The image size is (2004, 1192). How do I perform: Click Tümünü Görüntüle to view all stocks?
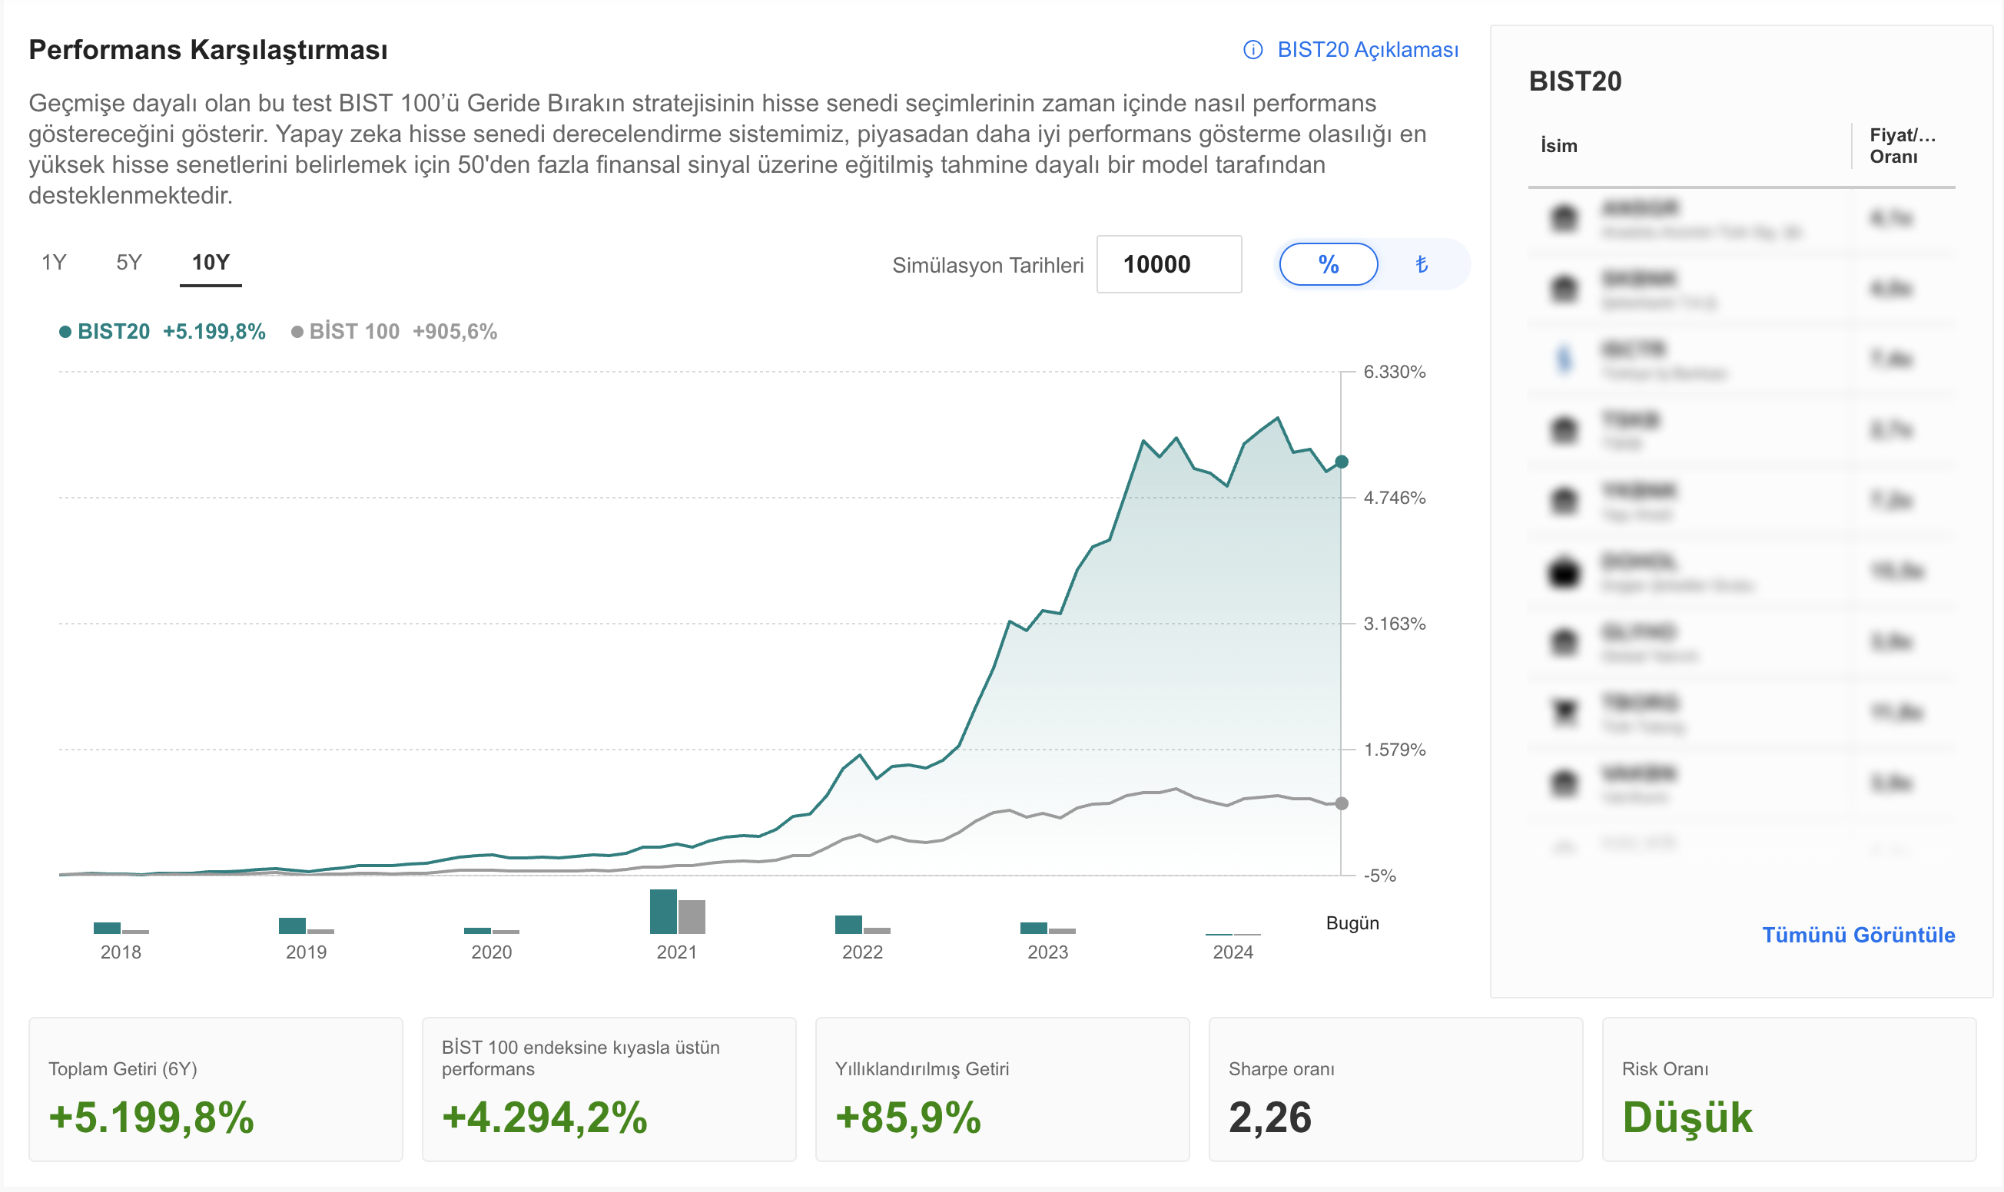1858,935
